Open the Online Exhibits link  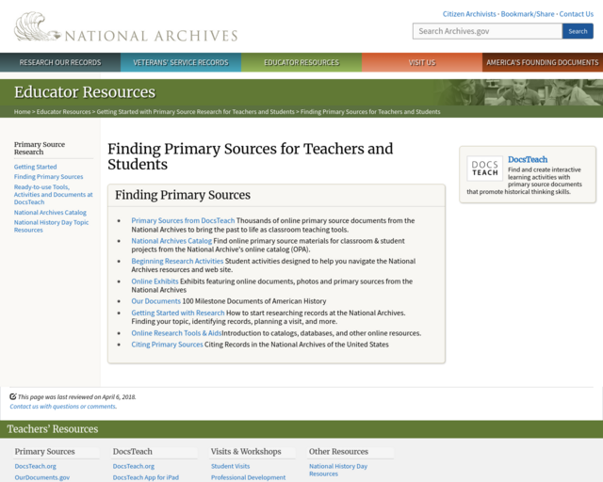(x=155, y=281)
